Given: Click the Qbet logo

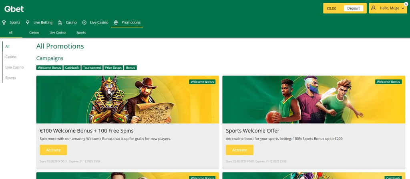Looking at the screenshot, I should [x=14, y=9].
